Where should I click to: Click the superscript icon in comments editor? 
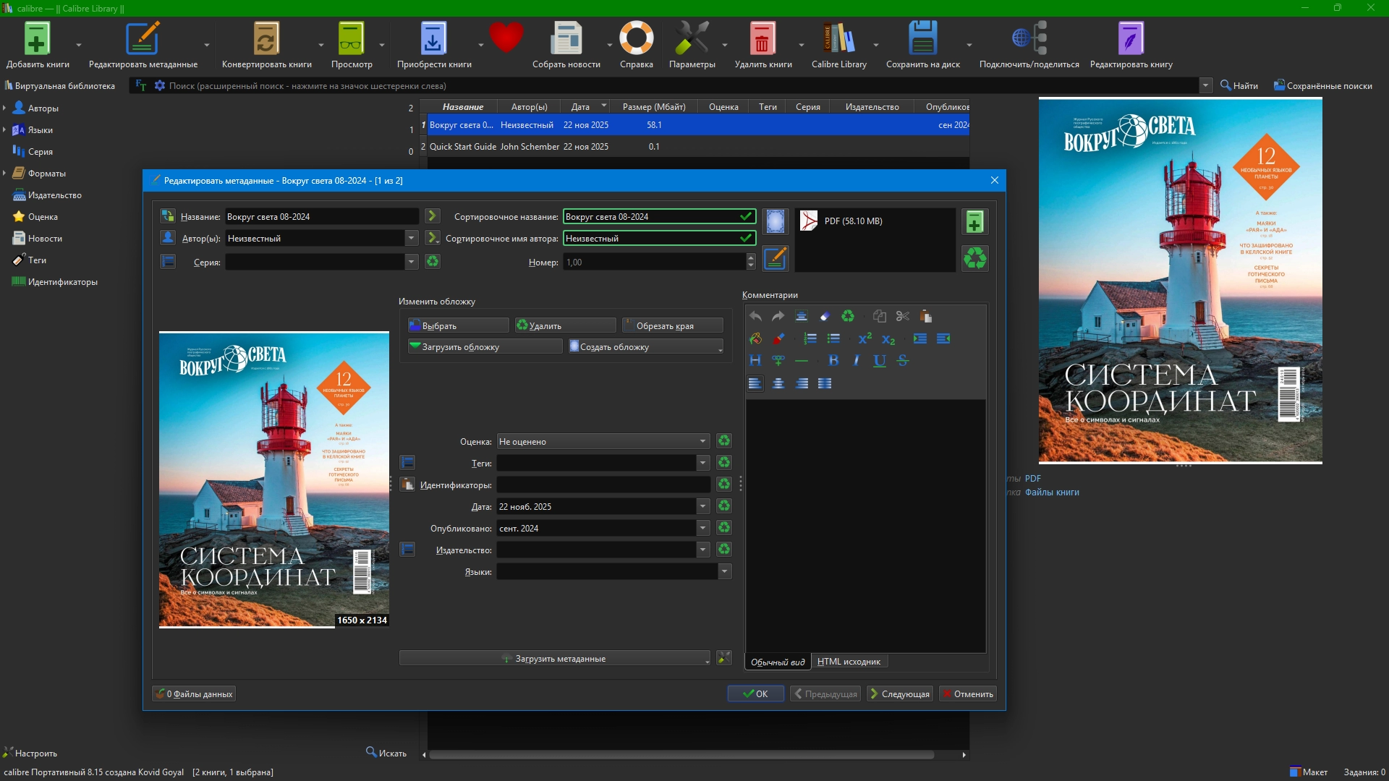[x=865, y=338]
